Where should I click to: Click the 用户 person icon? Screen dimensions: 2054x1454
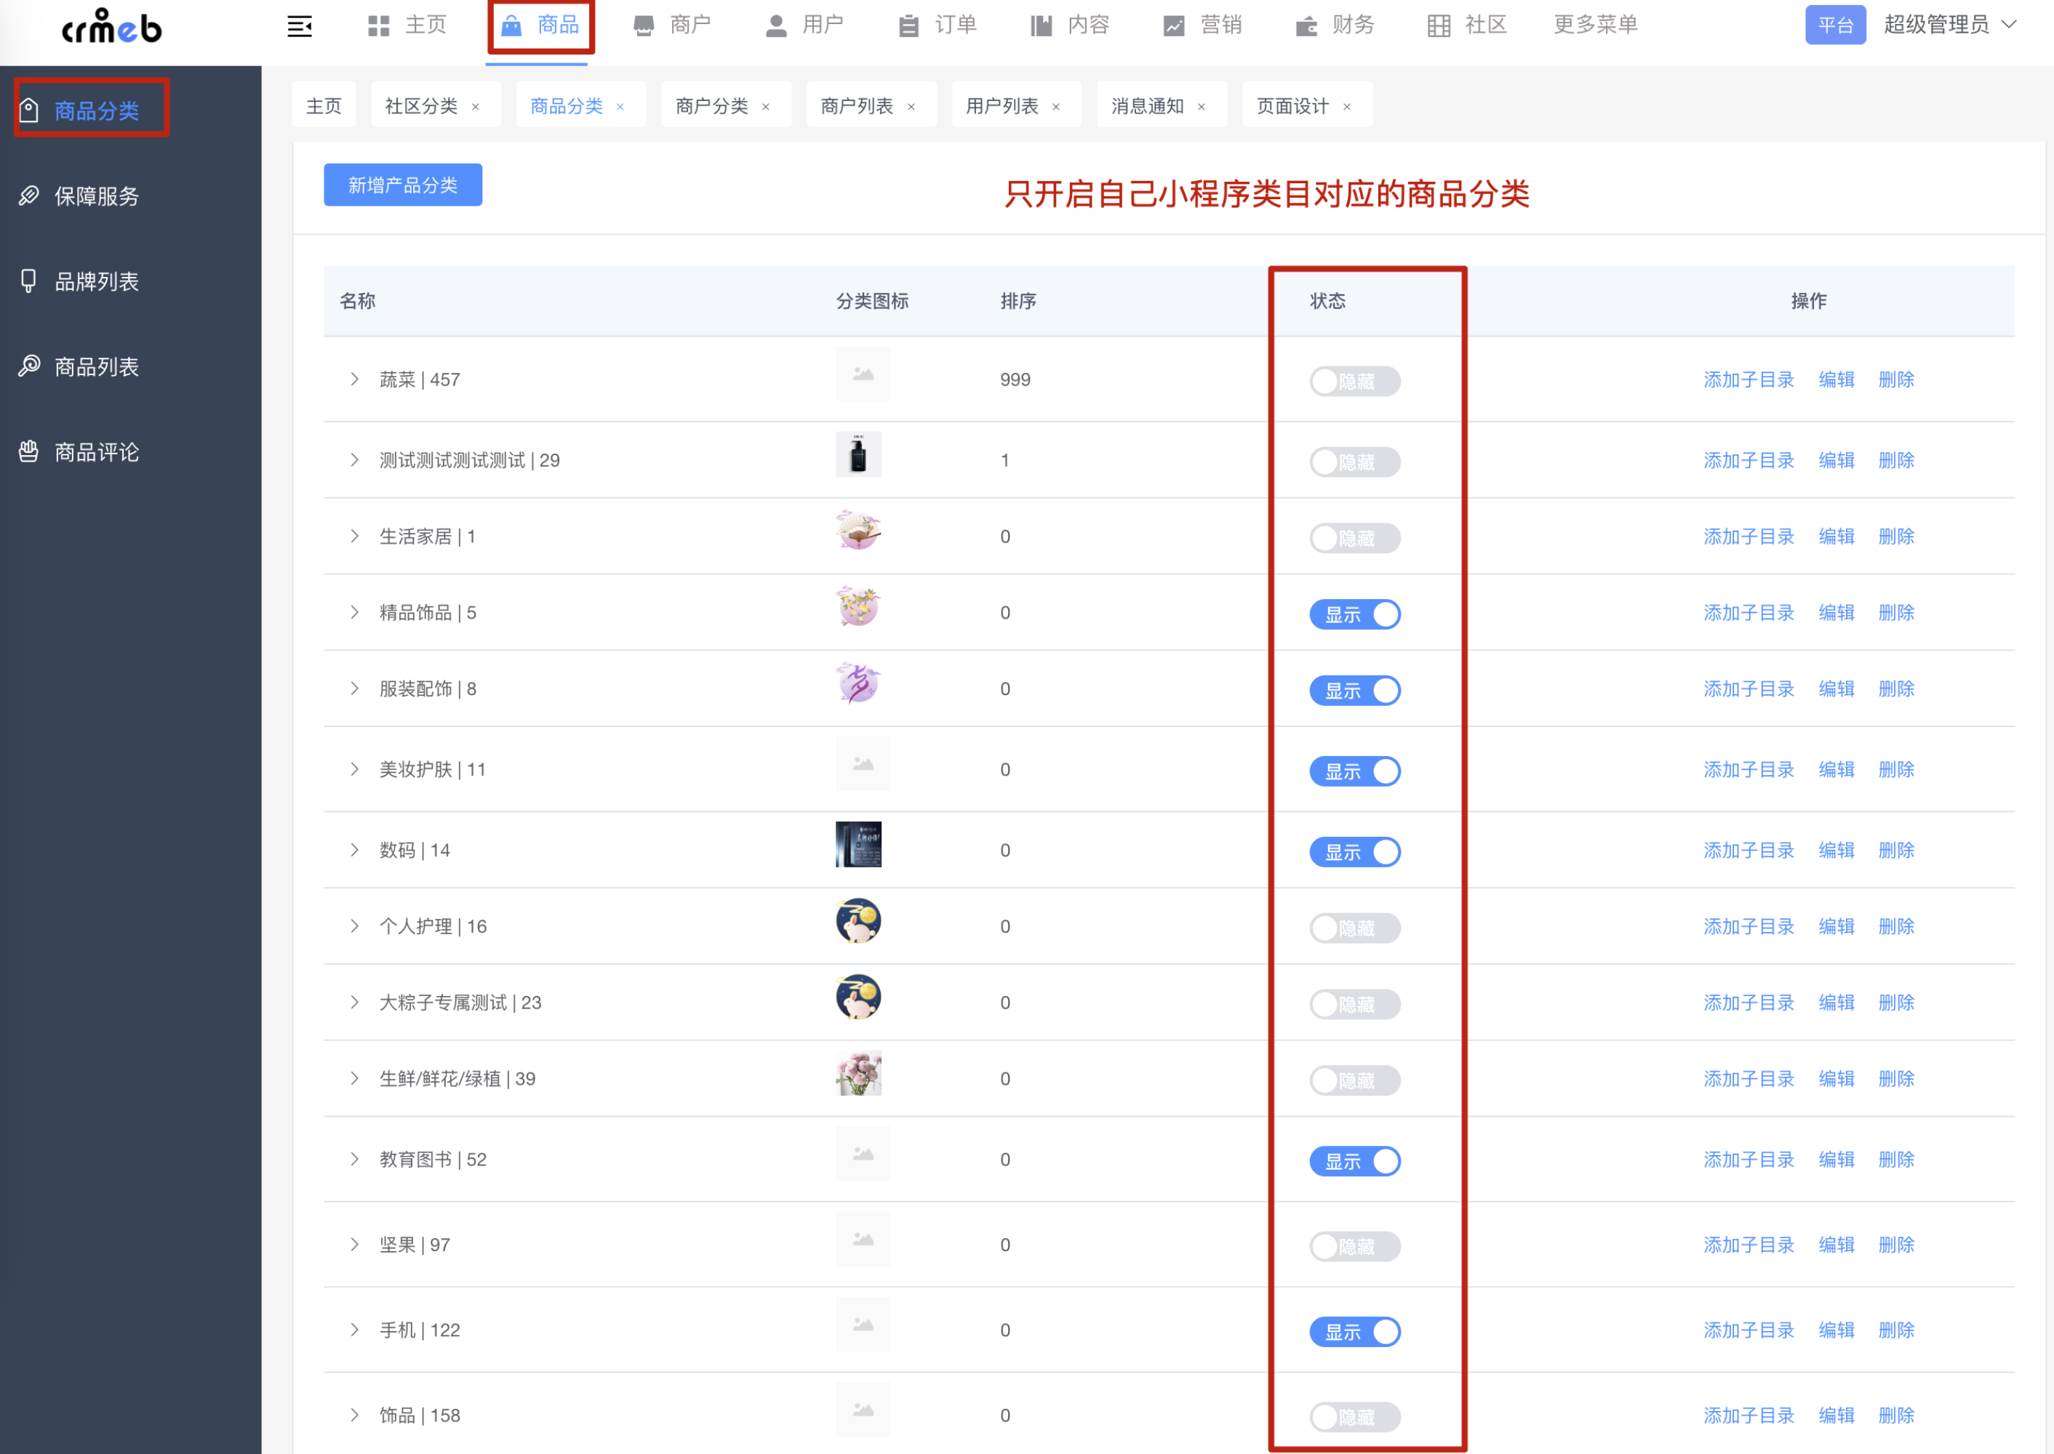point(776,26)
